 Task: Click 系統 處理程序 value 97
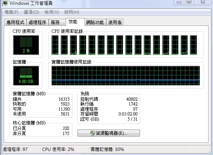coord(135,109)
